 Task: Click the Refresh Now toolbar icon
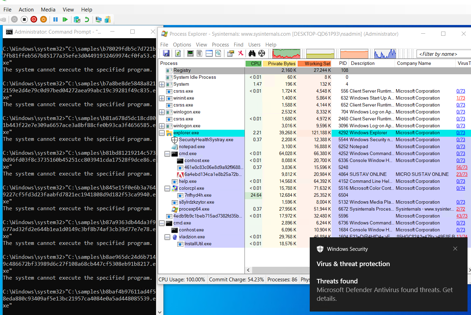point(178,53)
